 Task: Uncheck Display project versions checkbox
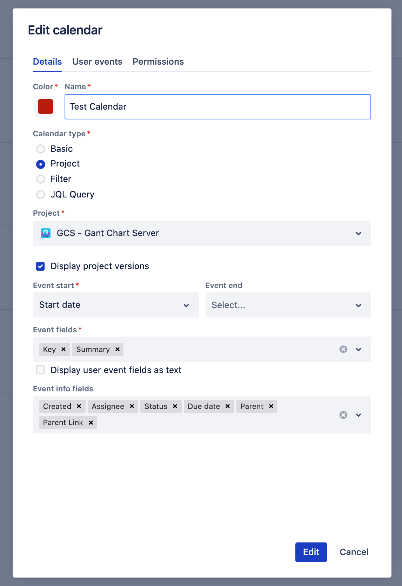[41, 266]
